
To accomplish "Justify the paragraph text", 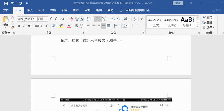I will 104,26.
